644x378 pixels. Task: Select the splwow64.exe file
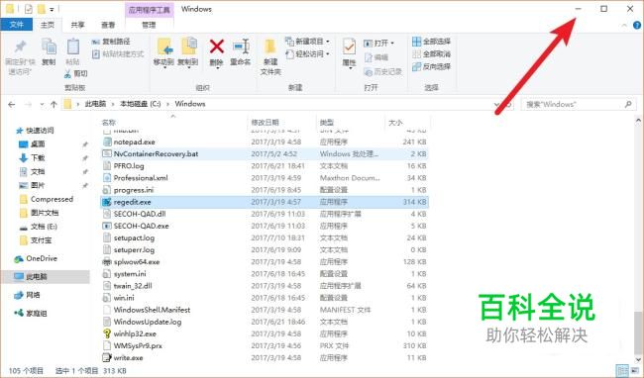137,262
